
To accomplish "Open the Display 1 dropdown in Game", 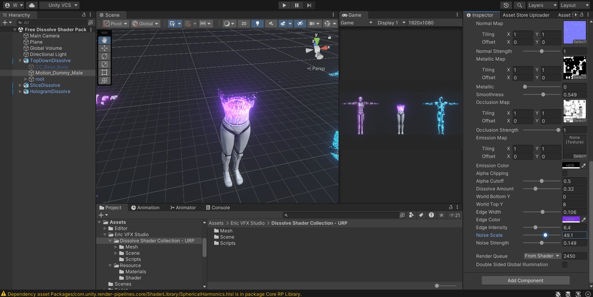I will click(391, 23).
